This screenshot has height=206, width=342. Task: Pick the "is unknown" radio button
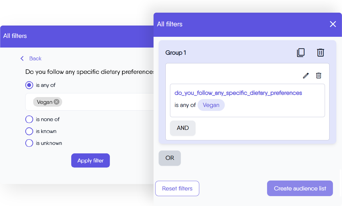tap(29, 143)
